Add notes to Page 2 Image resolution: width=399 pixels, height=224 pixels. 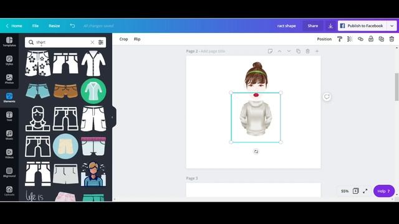click(270, 51)
